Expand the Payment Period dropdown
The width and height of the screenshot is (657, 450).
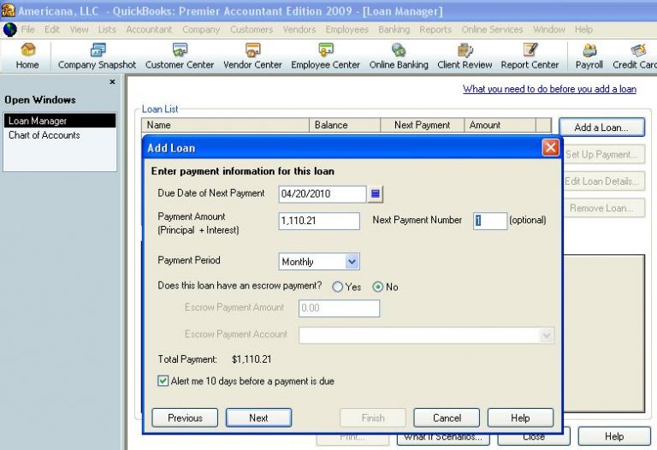coord(352,262)
